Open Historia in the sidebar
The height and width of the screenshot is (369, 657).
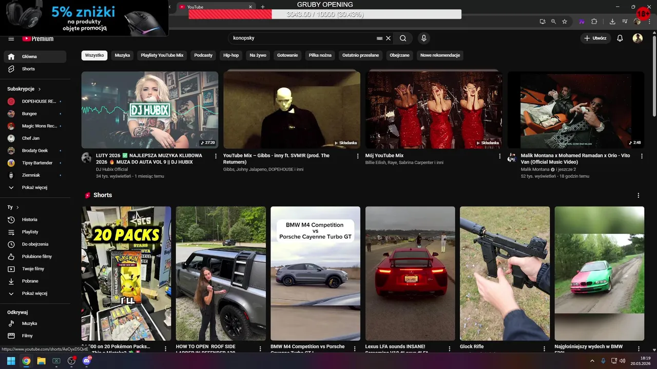pos(35,219)
